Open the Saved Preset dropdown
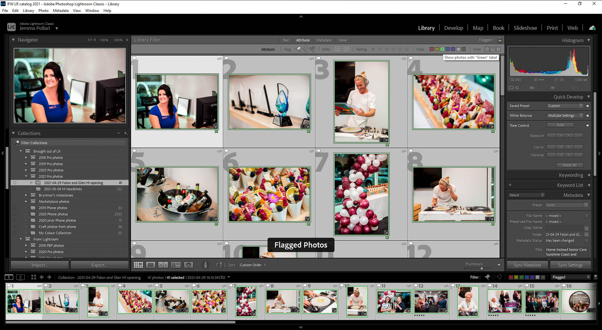602x330 pixels. pos(565,106)
